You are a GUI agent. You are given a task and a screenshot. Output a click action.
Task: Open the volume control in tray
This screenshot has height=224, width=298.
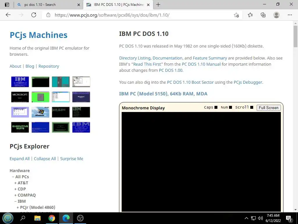click(260, 218)
